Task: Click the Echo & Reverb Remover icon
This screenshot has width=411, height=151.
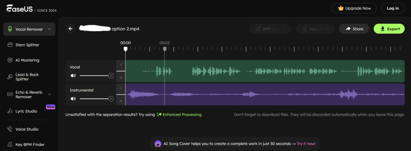Action: coord(10,95)
